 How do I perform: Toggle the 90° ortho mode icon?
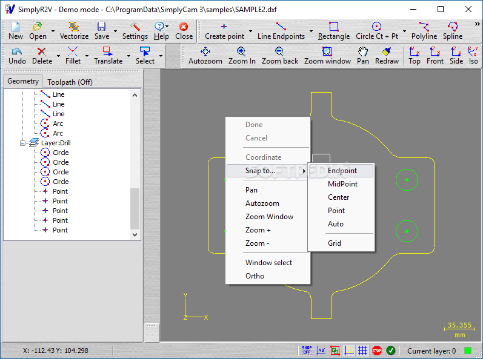click(x=321, y=351)
